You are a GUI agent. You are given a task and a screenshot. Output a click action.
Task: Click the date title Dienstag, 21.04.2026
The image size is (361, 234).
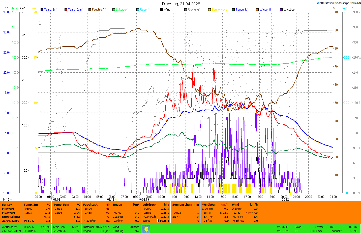181,4
